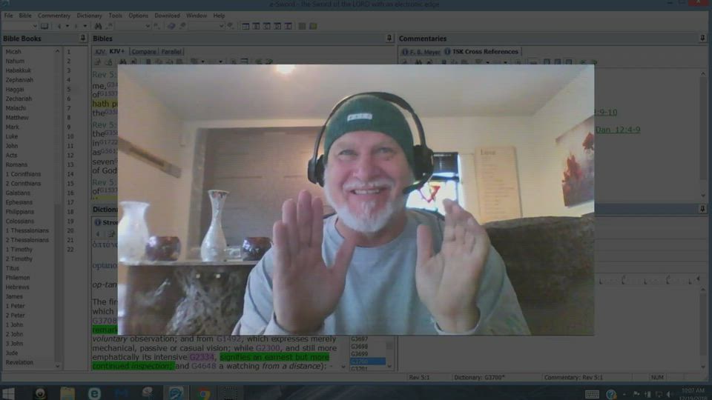Open the Commentary menu

click(54, 16)
